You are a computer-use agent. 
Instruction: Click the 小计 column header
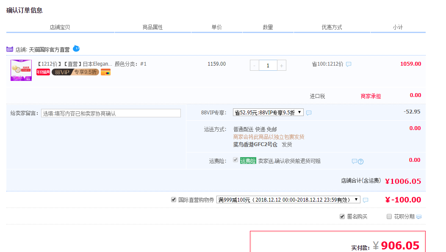tap(398, 27)
